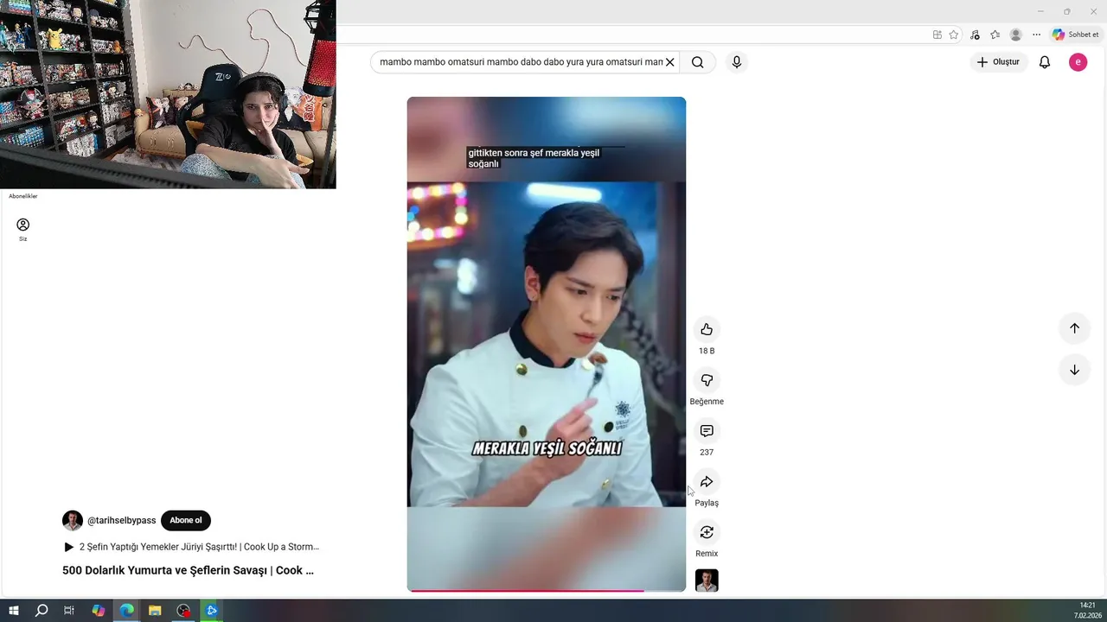1107x622 pixels.
Task: Open the comments with 237 replies
Action: 707,430
